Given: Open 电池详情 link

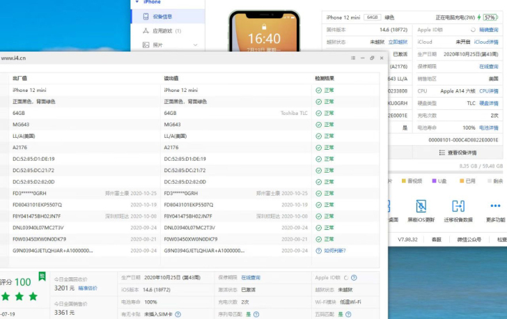Looking at the screenshot, I should (x=489, y=127).
